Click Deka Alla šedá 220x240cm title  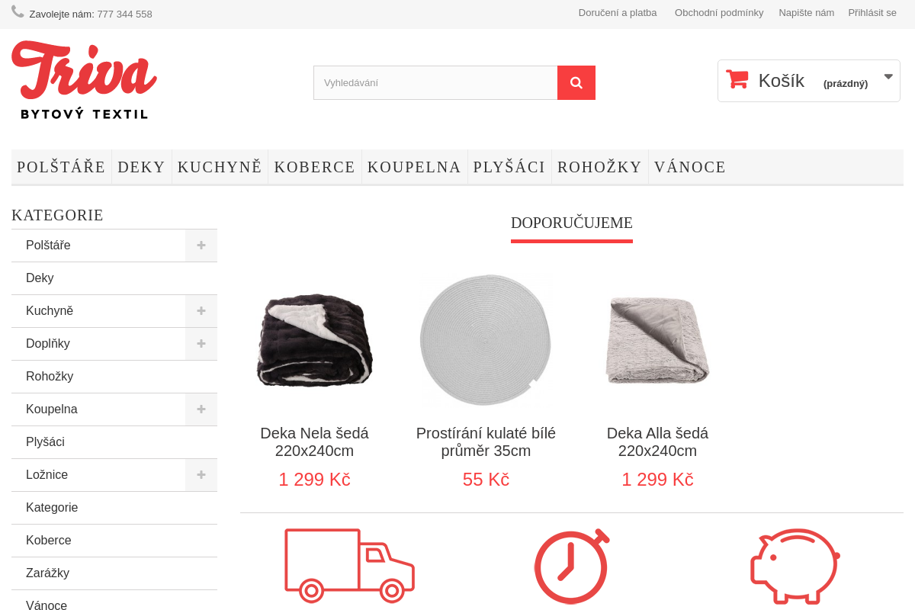[657, 442]
